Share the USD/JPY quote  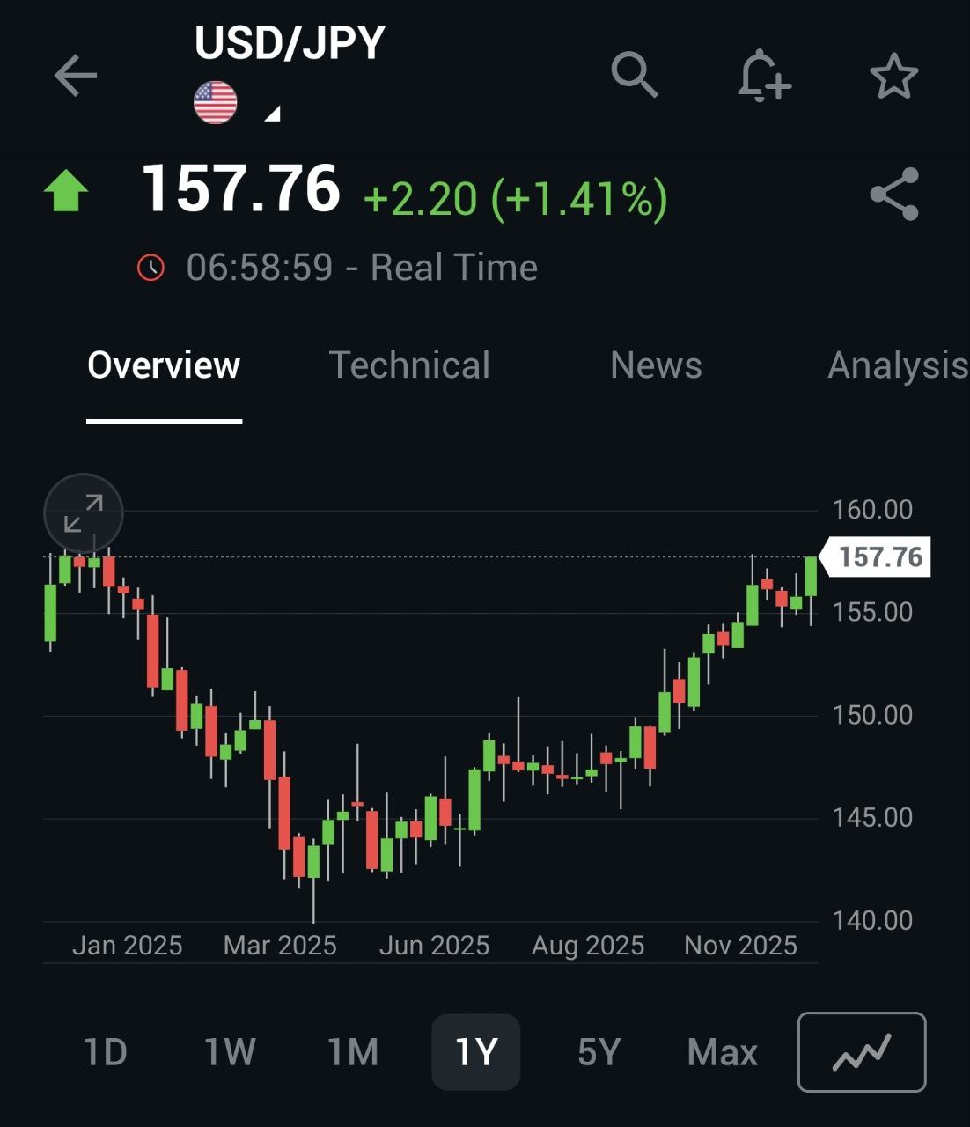[893, 195]
